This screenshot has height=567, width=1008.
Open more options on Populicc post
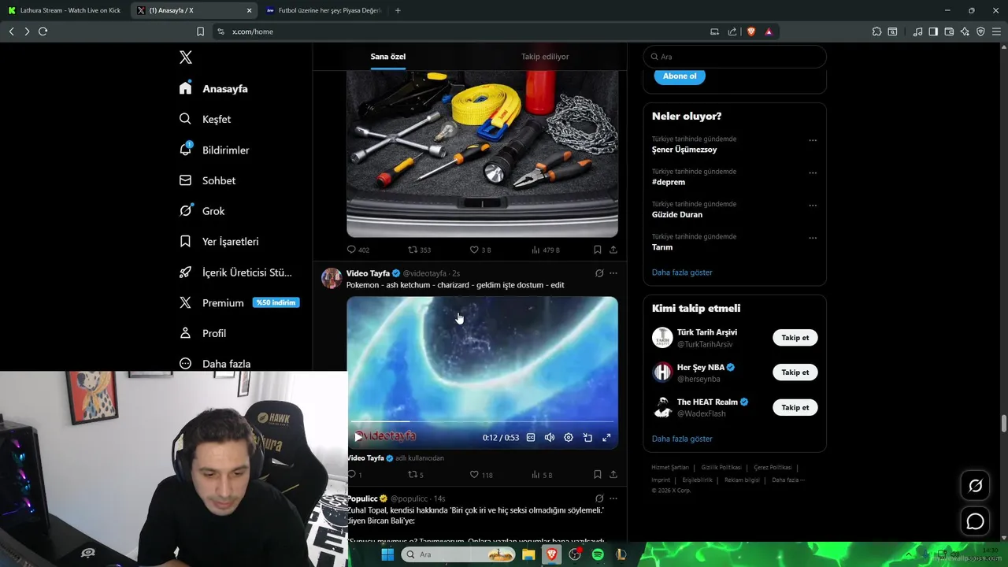pyautogui.click(x=613, y=498)
